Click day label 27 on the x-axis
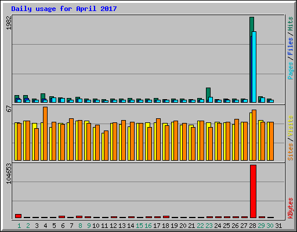Image resolution: width=297 pixels, height=232 pixels. coord(244,226)
